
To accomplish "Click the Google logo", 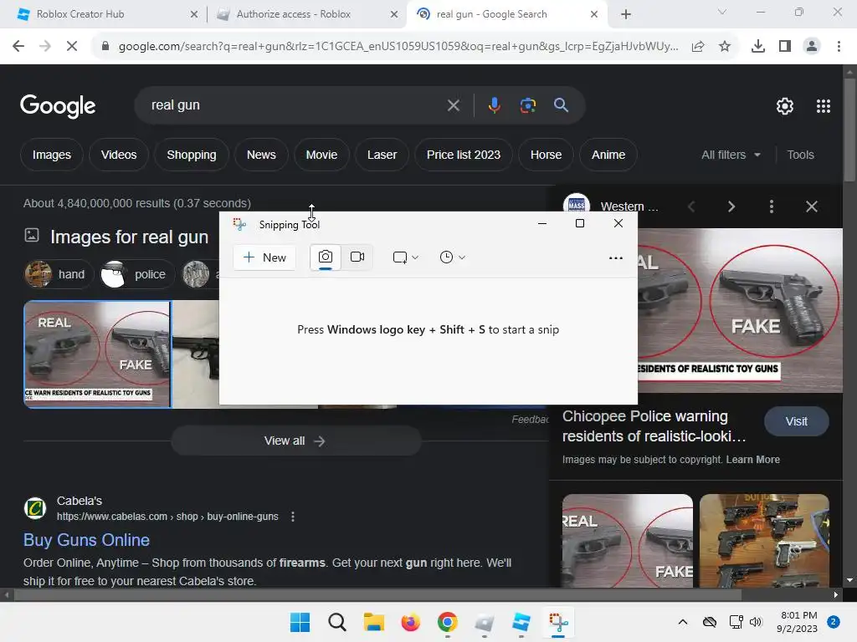I will click(x=58, y=106).
